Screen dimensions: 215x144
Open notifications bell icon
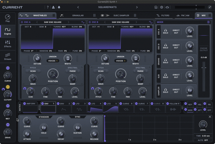[x=59, y=7]
